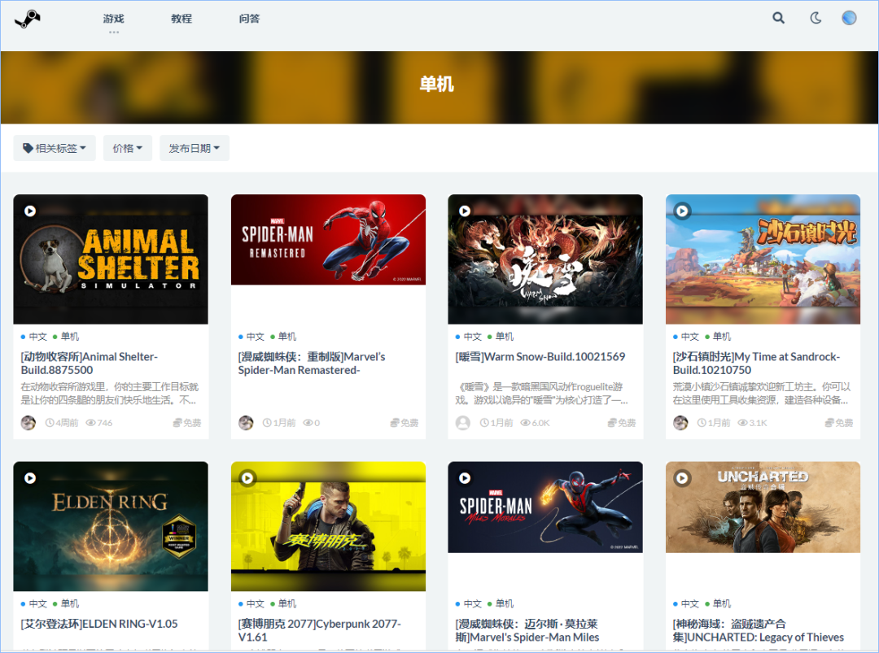The width and height of the screenshot is (879, 653).
Task: Click the 单机 tag on 沙石镇时光 card
Action: tap(721, 337)
